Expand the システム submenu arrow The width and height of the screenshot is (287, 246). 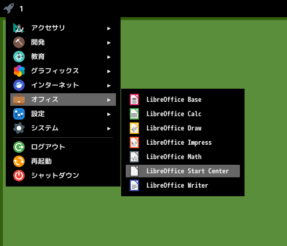click(109, 129)
